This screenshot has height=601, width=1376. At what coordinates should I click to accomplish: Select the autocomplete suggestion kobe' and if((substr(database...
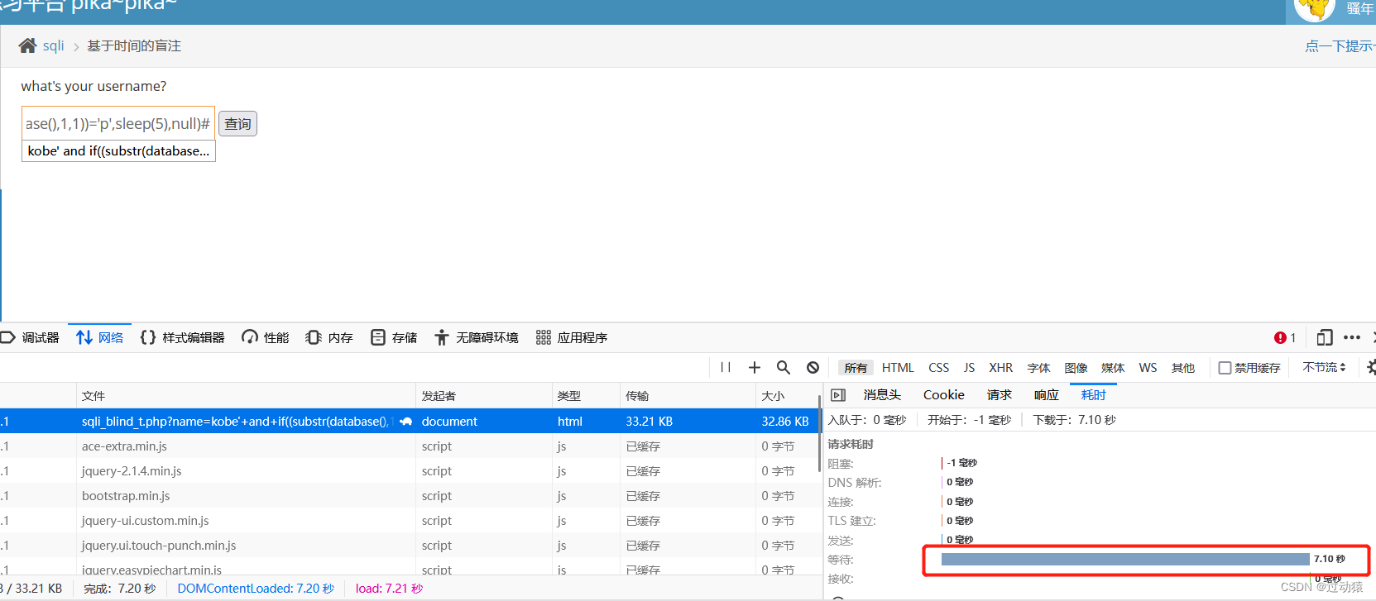click(x=118, y=150)
